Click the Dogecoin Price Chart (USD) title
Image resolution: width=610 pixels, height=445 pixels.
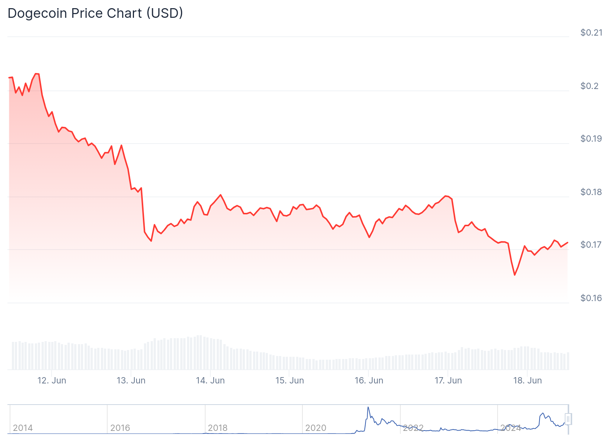(95, 13)
